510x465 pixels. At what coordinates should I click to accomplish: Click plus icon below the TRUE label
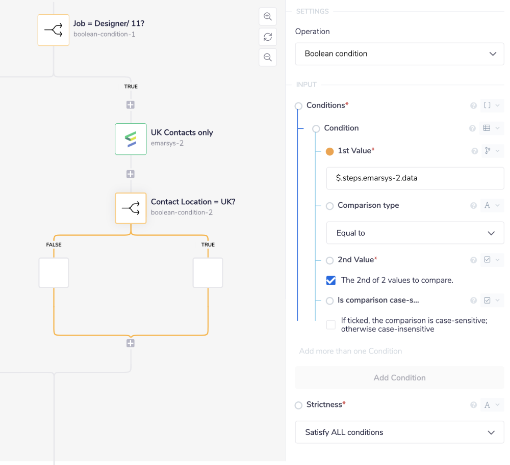tap(131, 105)
